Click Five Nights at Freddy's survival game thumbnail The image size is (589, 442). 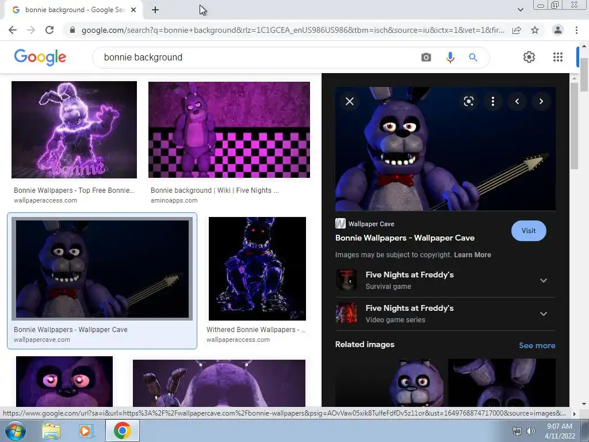pyautogui.click(x=346, y=280)
